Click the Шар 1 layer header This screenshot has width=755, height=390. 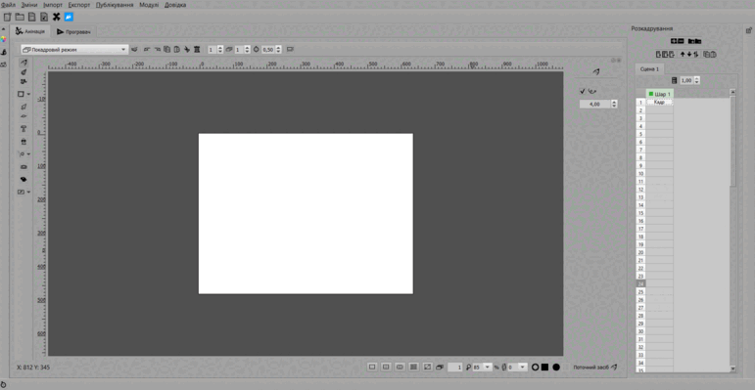point(660,94)
